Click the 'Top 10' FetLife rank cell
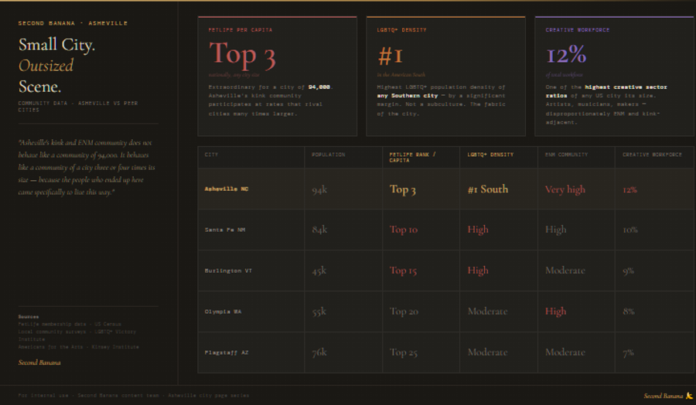Image resolution: width=696 pixels, height=405 pixels. [404, 230]
